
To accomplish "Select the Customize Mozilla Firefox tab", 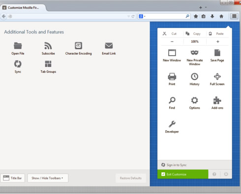I will [x=23, y=7].
